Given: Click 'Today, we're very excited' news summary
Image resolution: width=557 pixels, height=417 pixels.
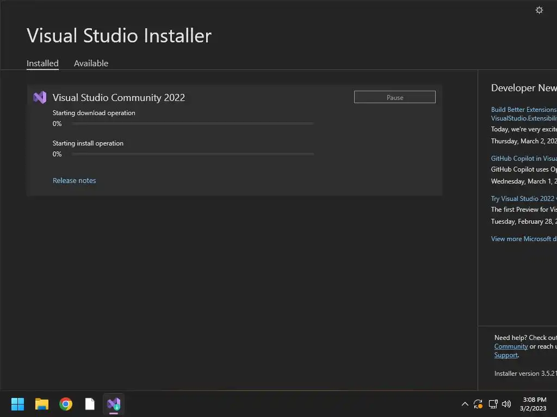Looking at the screenshot, I should point(524,129).
